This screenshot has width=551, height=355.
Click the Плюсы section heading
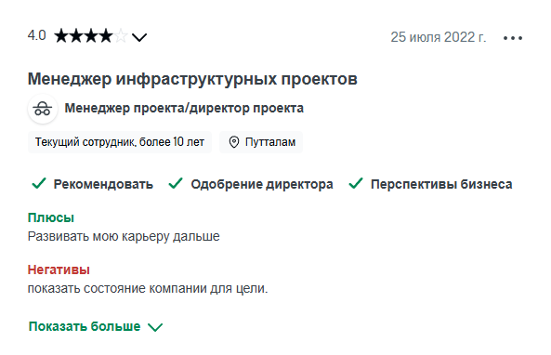click(x=51, y=217)
